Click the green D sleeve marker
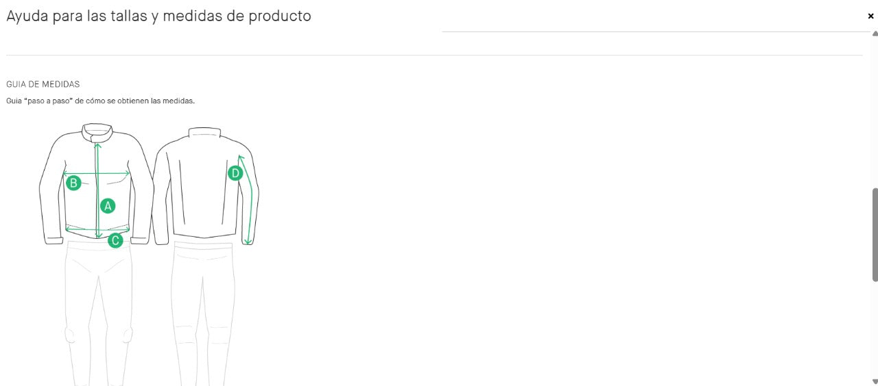 point(235,173)
